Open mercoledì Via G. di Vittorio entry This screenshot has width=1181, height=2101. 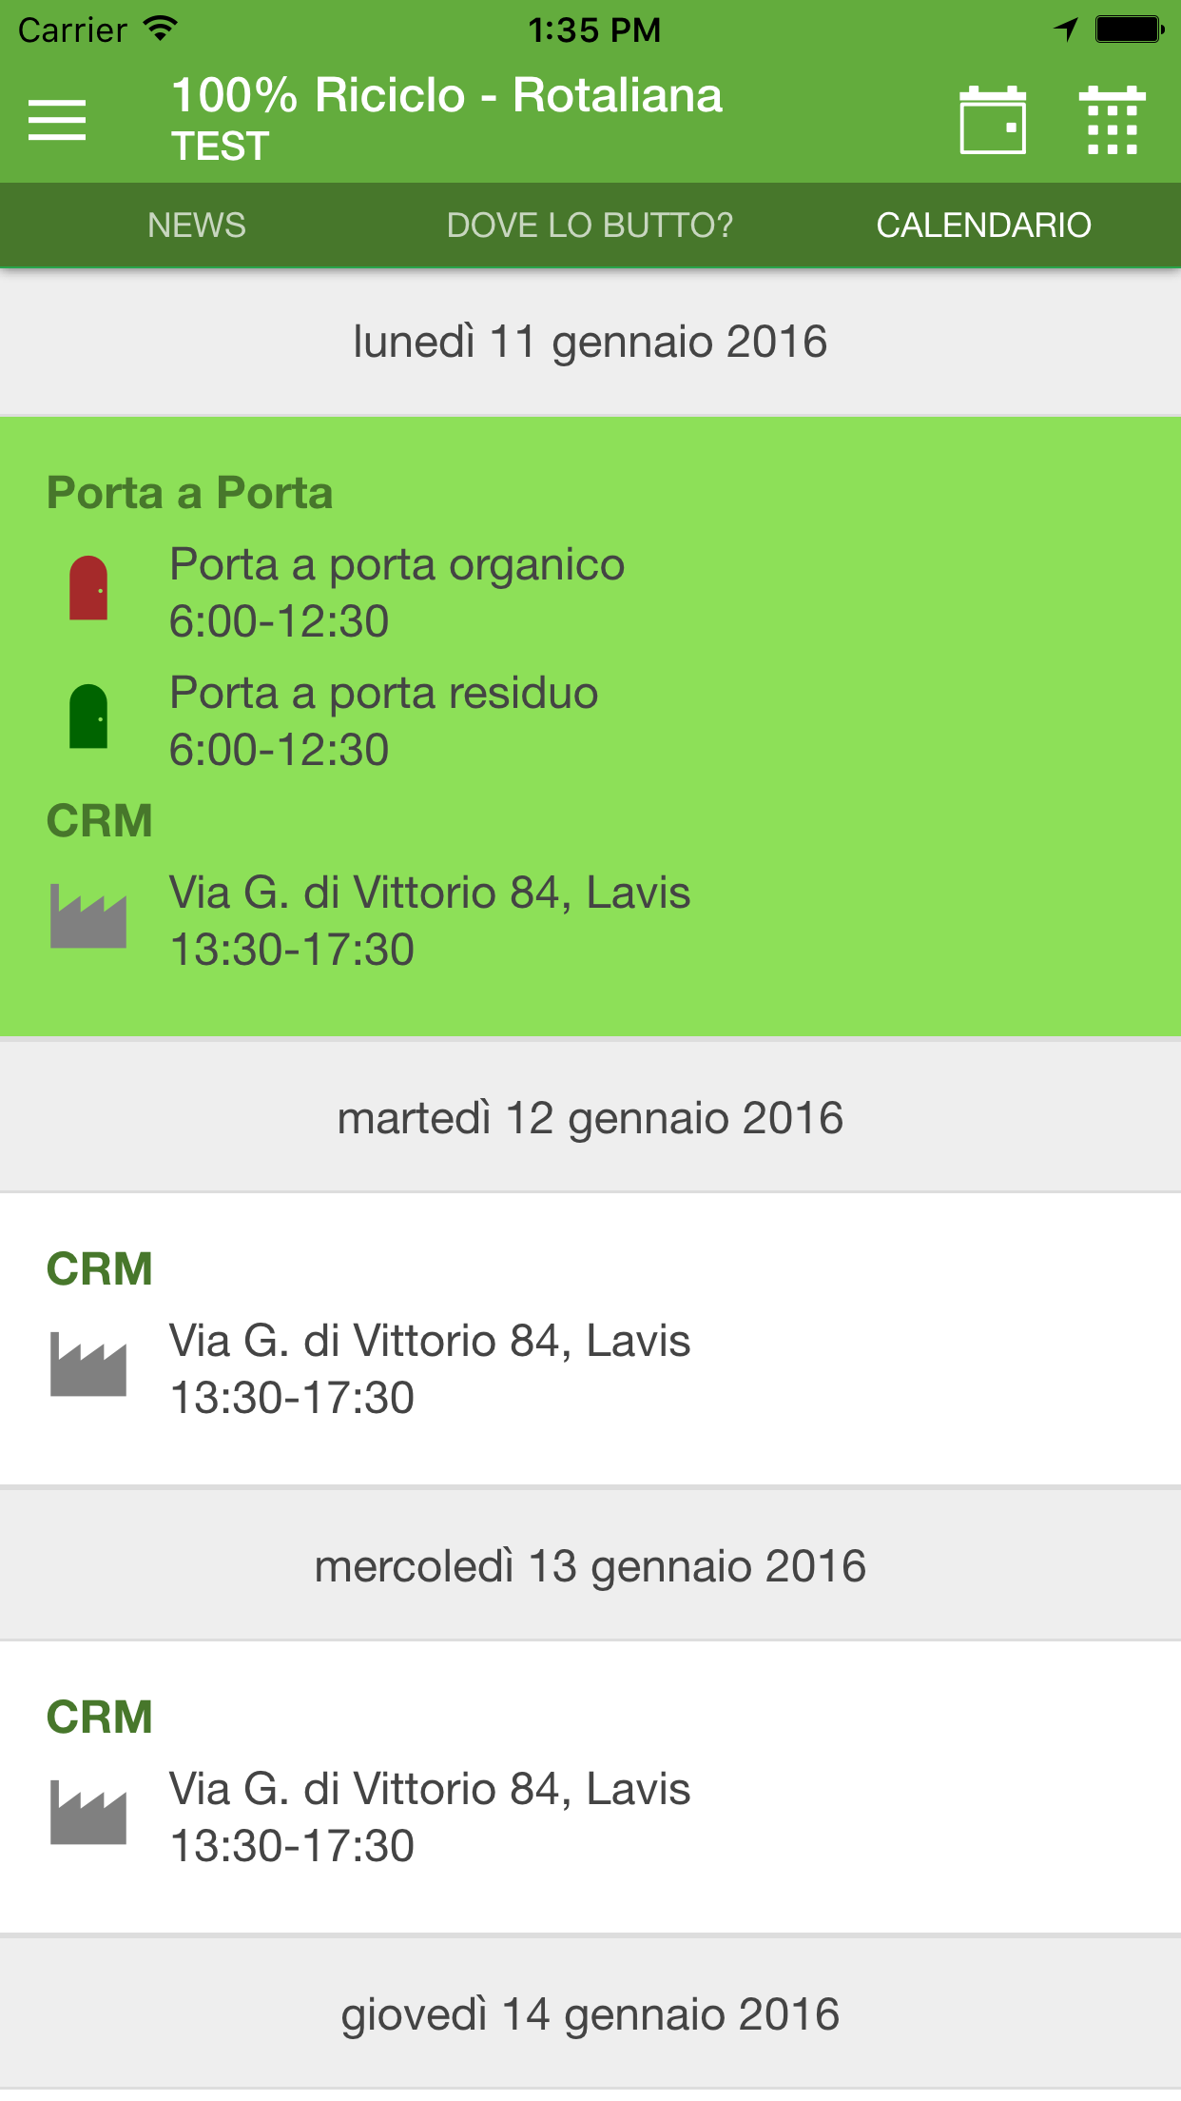590,1817
